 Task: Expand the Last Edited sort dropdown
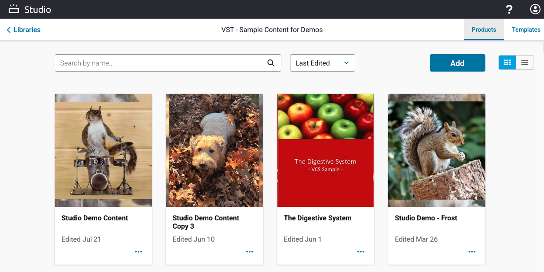[x=323, y=63]
